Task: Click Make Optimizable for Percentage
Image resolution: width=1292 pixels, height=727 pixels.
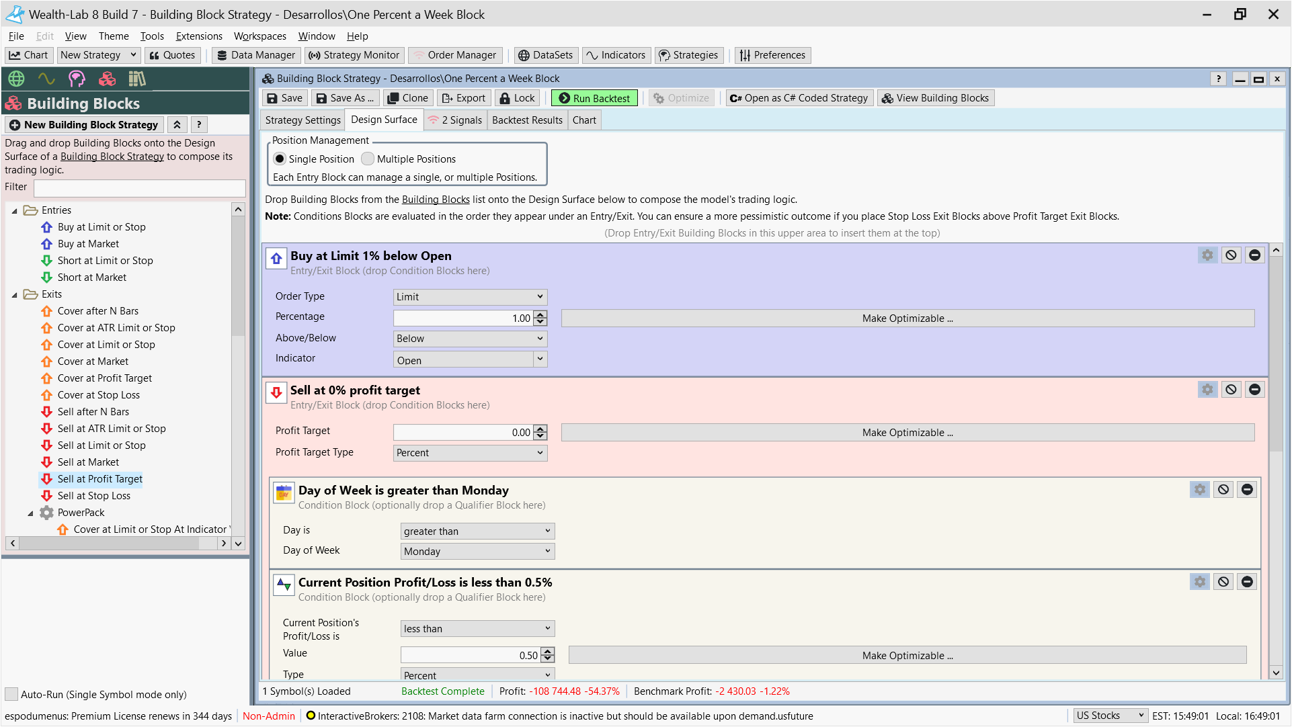Action: click(907, 318)
